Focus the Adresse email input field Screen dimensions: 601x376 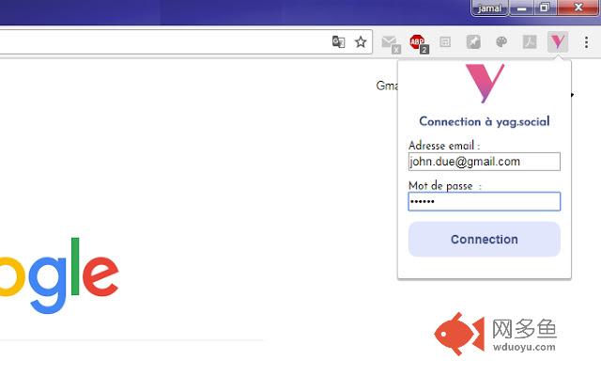click(485, 162)
